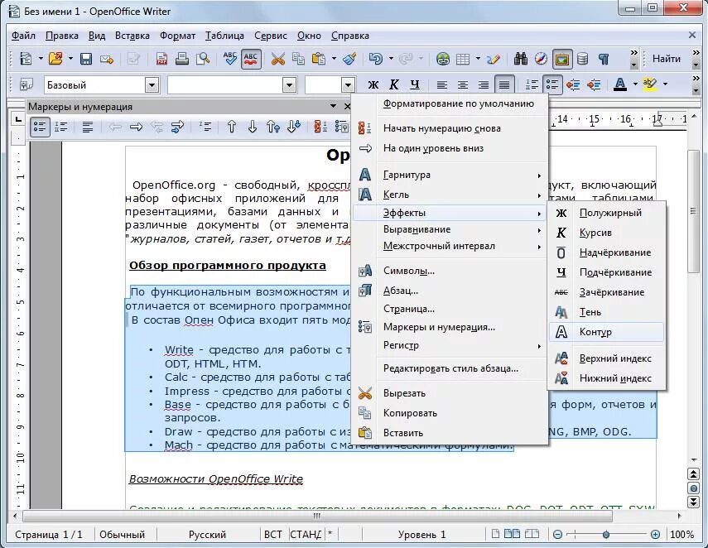The width and height of the screenshot is (708, 548).
Task: Click the 100% zoom value in status bar
Action: [682, 535]
